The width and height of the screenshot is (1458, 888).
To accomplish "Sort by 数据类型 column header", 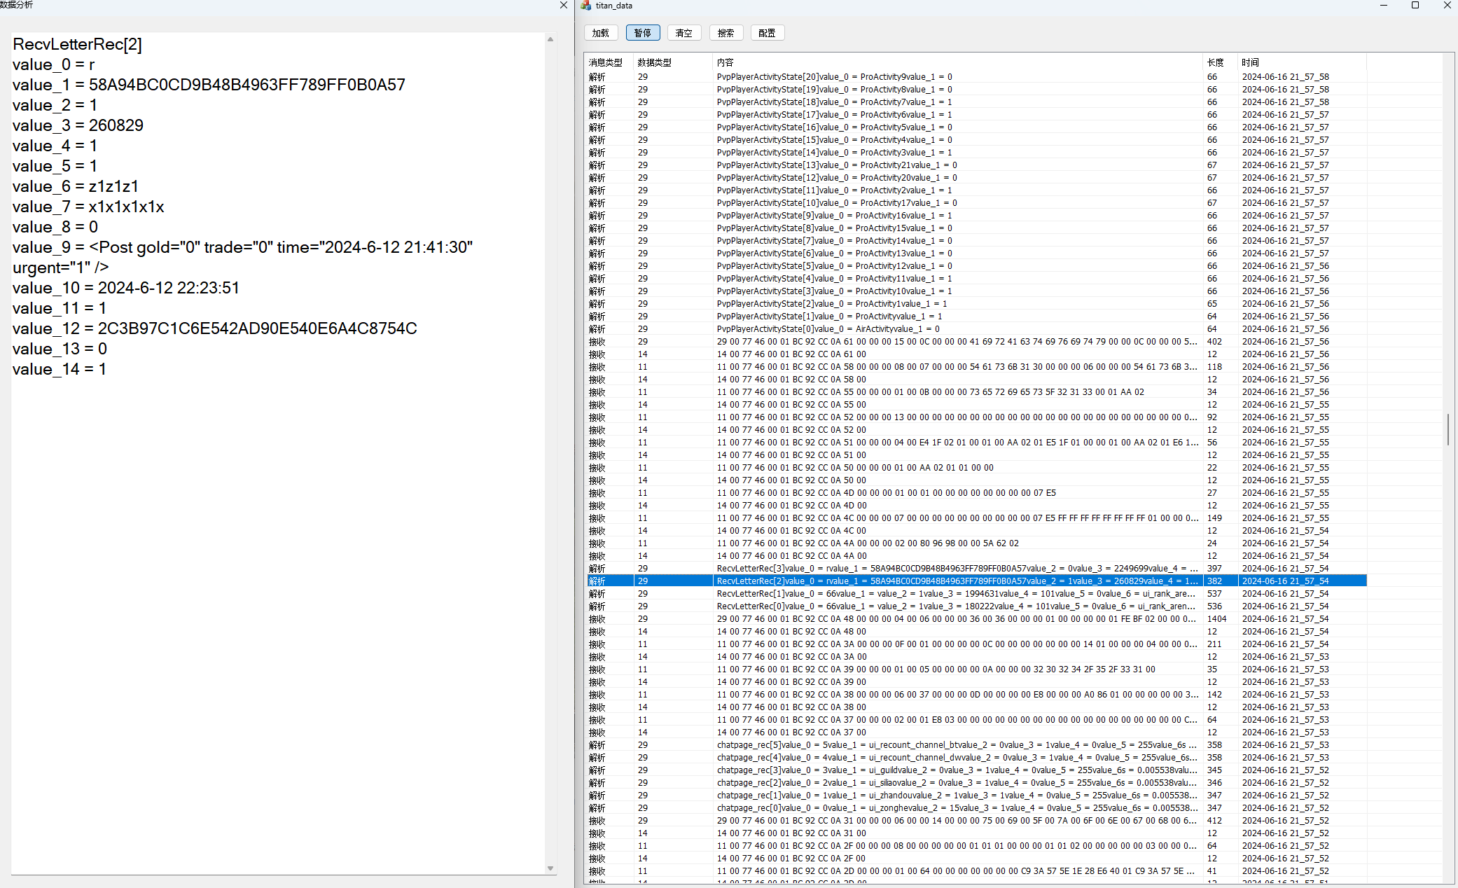I will 654,62.
